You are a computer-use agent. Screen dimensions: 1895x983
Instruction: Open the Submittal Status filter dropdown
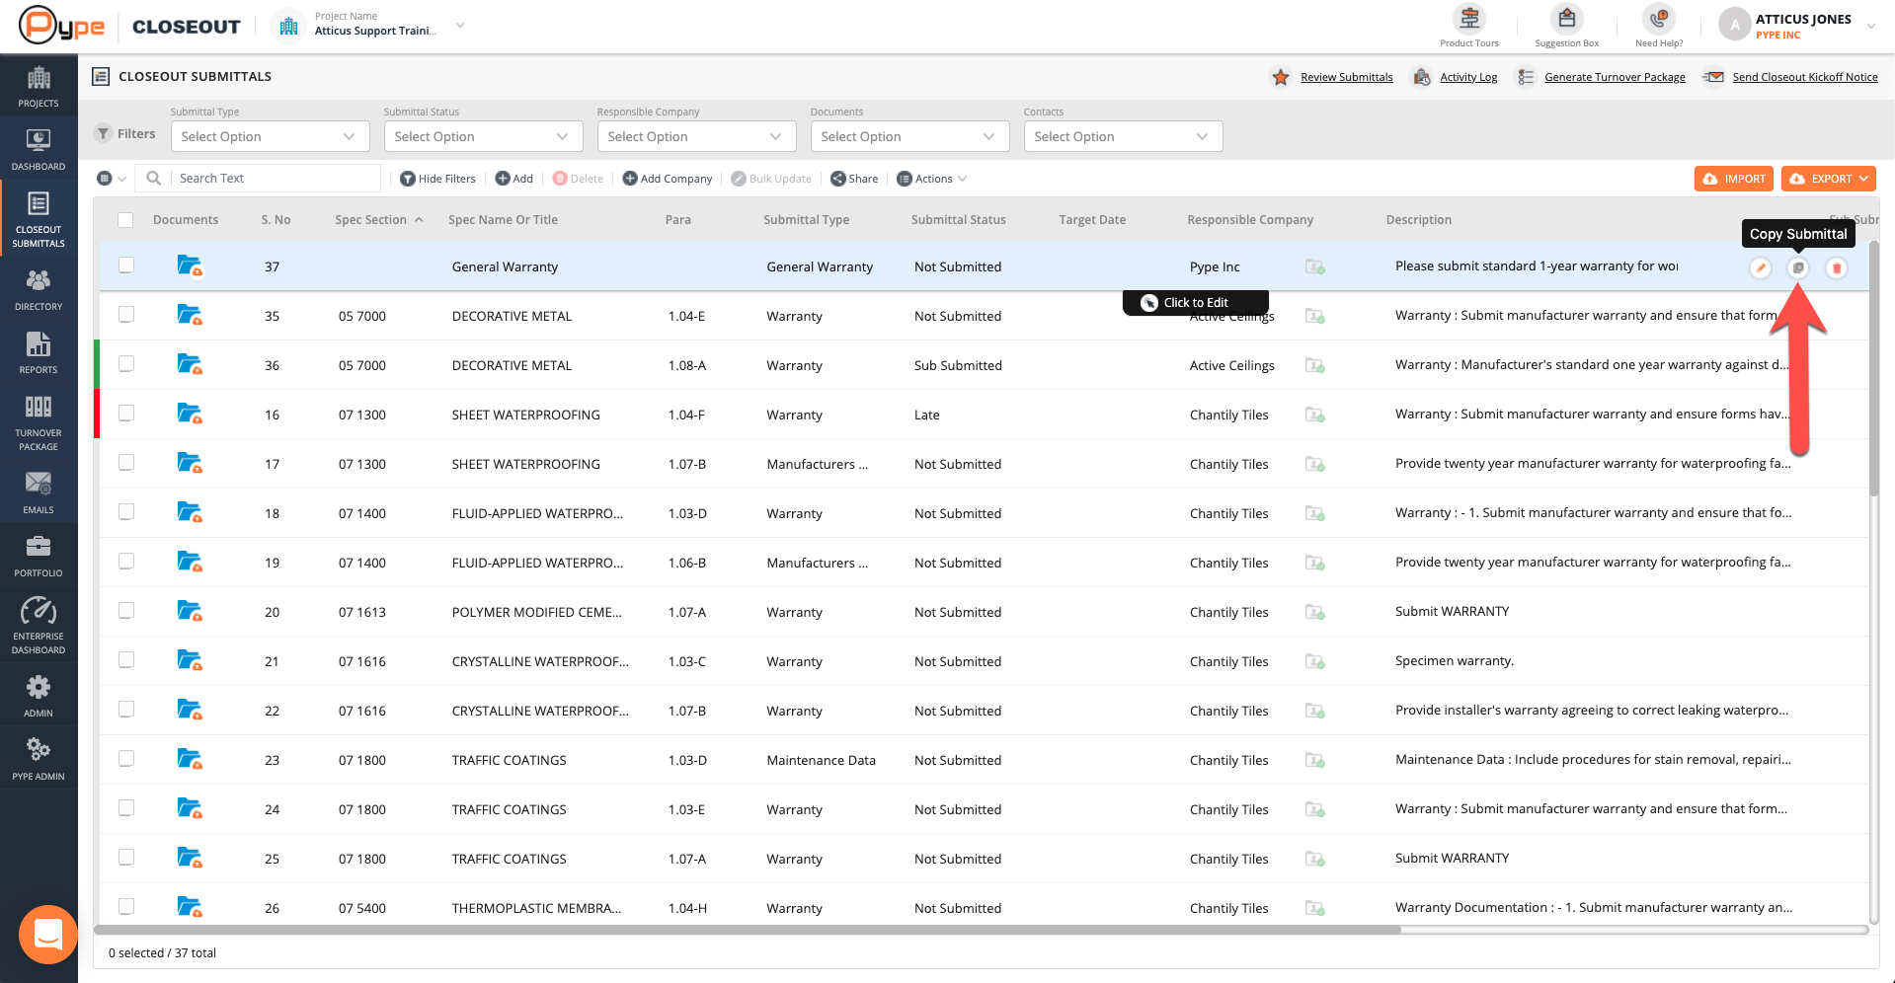click(483, 136)
